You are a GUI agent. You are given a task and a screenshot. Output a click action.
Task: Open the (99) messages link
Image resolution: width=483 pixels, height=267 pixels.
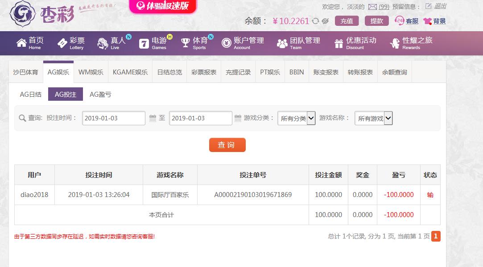(x=384, y=7)
